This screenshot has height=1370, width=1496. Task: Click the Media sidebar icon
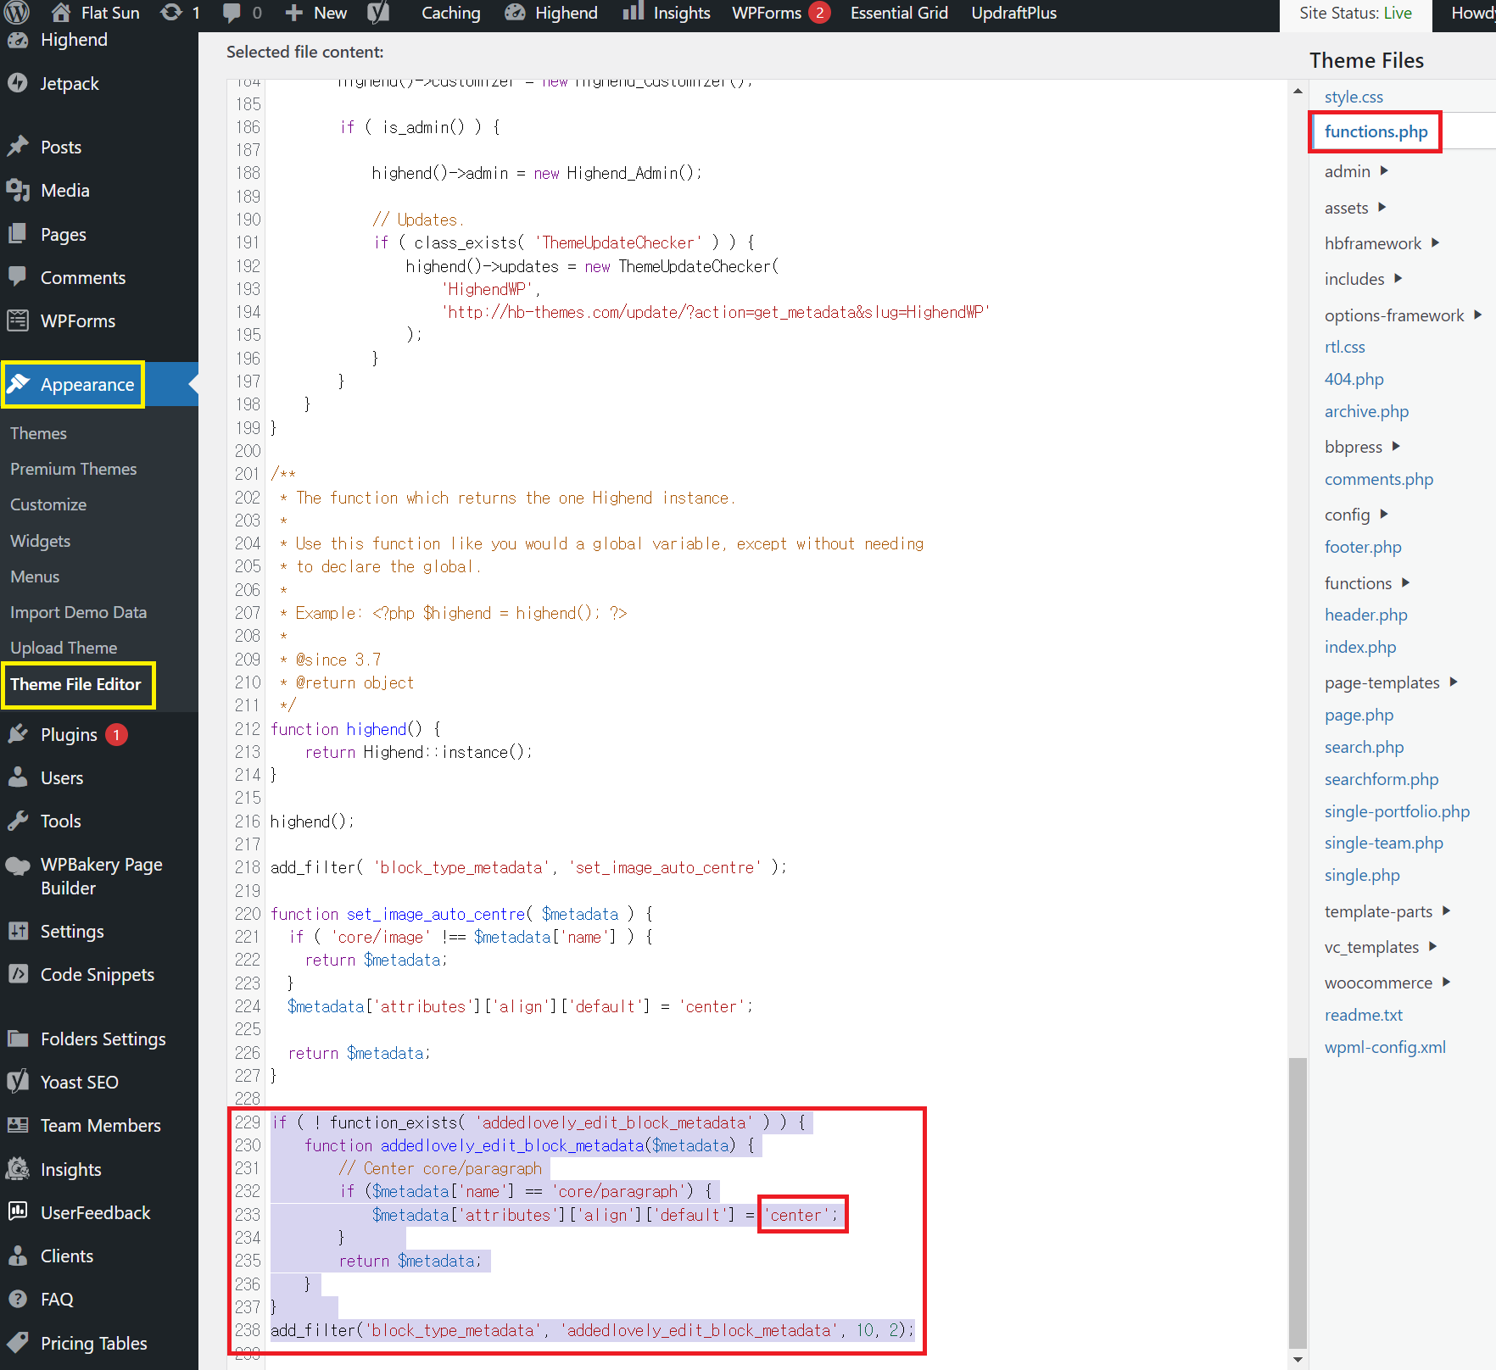pyautogui.click(x=18, y=190)
